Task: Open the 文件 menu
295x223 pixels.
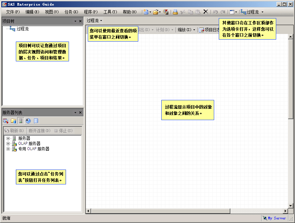Action: tap(12, 11)
